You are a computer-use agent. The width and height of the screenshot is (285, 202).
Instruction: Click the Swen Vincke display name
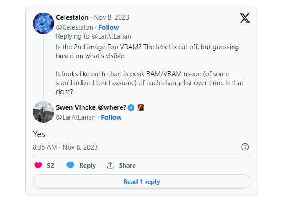[x=91, y=107]
